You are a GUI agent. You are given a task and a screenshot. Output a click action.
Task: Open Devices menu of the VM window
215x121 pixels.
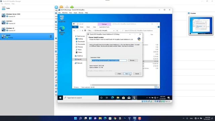tap(81, 13)
